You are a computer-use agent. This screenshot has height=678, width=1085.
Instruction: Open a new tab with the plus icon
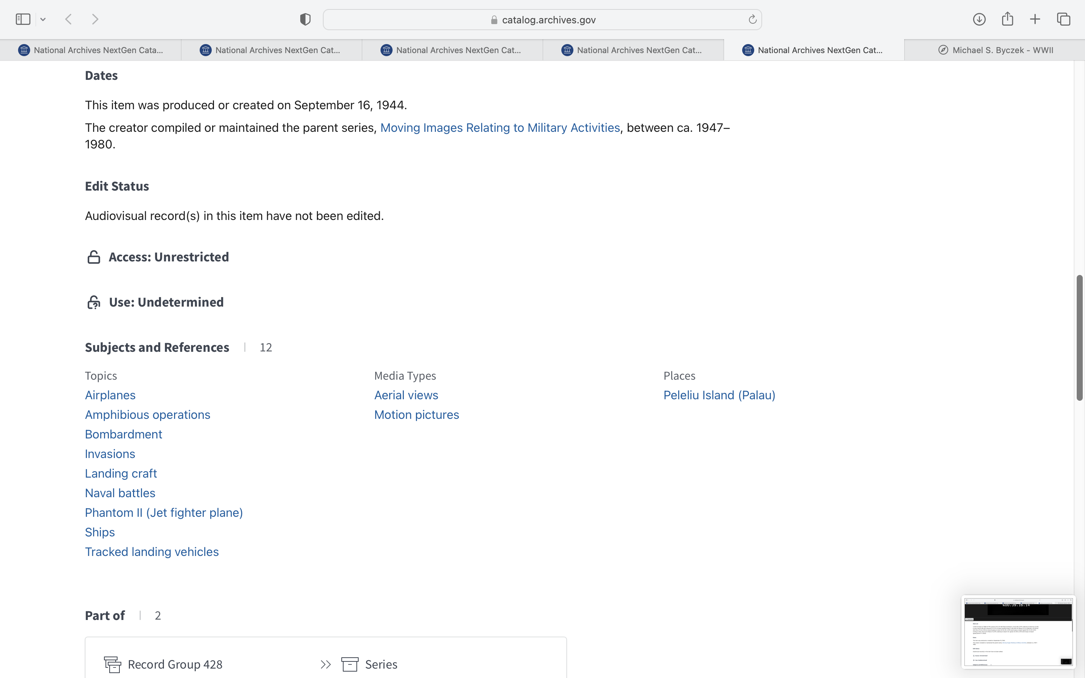pos(1035,19)
